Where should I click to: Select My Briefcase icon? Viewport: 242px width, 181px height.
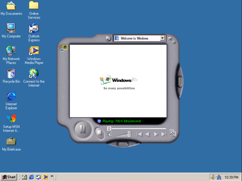pos(11,144)
